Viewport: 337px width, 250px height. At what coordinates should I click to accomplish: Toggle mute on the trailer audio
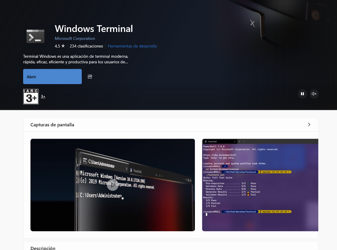314,94
